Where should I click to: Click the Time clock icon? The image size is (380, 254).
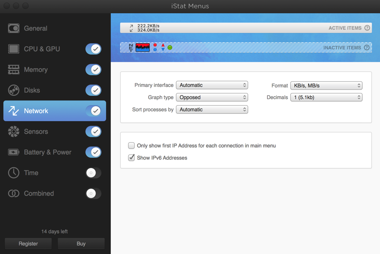tap(14, 173)
